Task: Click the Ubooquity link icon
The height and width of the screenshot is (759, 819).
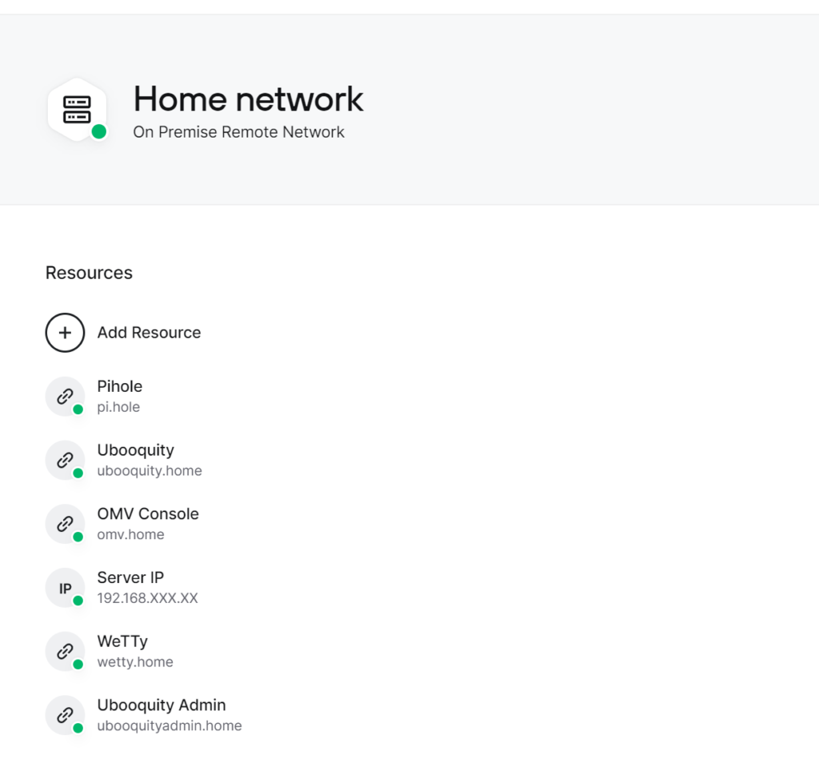Action: [x=65, y=460]
